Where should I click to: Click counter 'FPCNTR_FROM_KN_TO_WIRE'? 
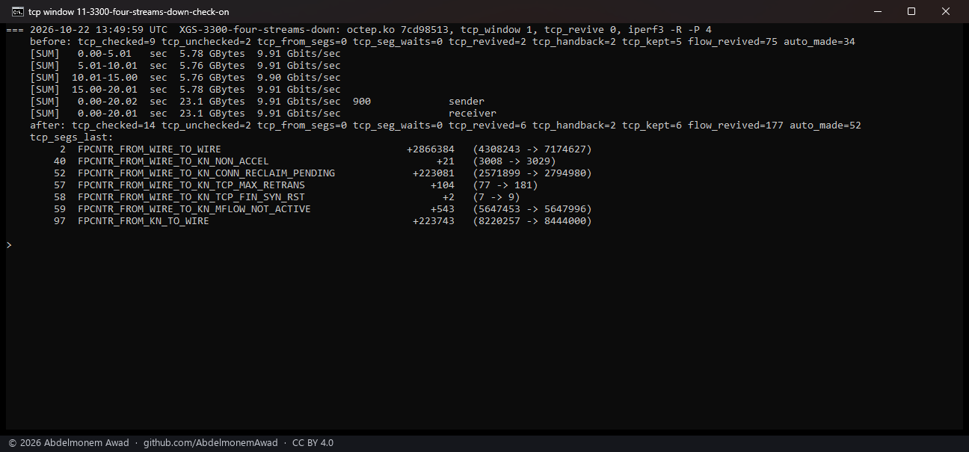144,221
